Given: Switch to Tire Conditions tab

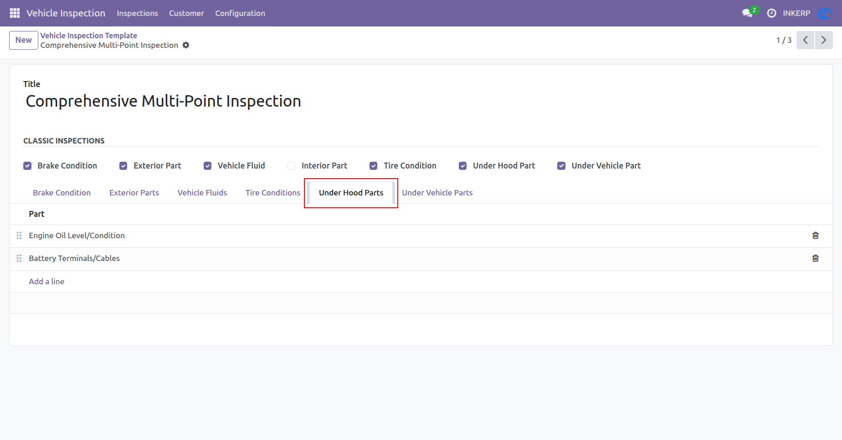Looking at the screenshot, I should (273, 193).
